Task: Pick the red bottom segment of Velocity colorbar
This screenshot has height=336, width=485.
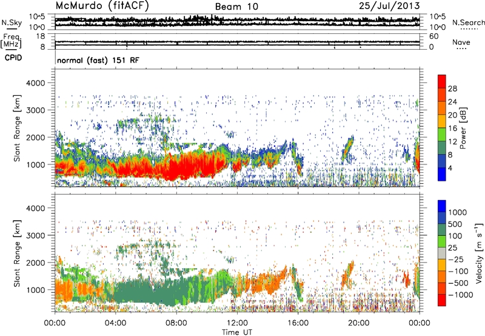Action: pos(442,300)
